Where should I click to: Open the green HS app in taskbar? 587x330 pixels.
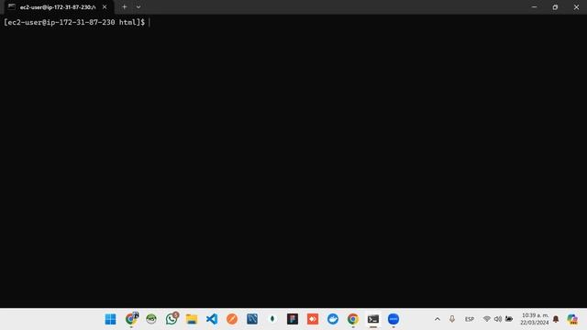151,319
